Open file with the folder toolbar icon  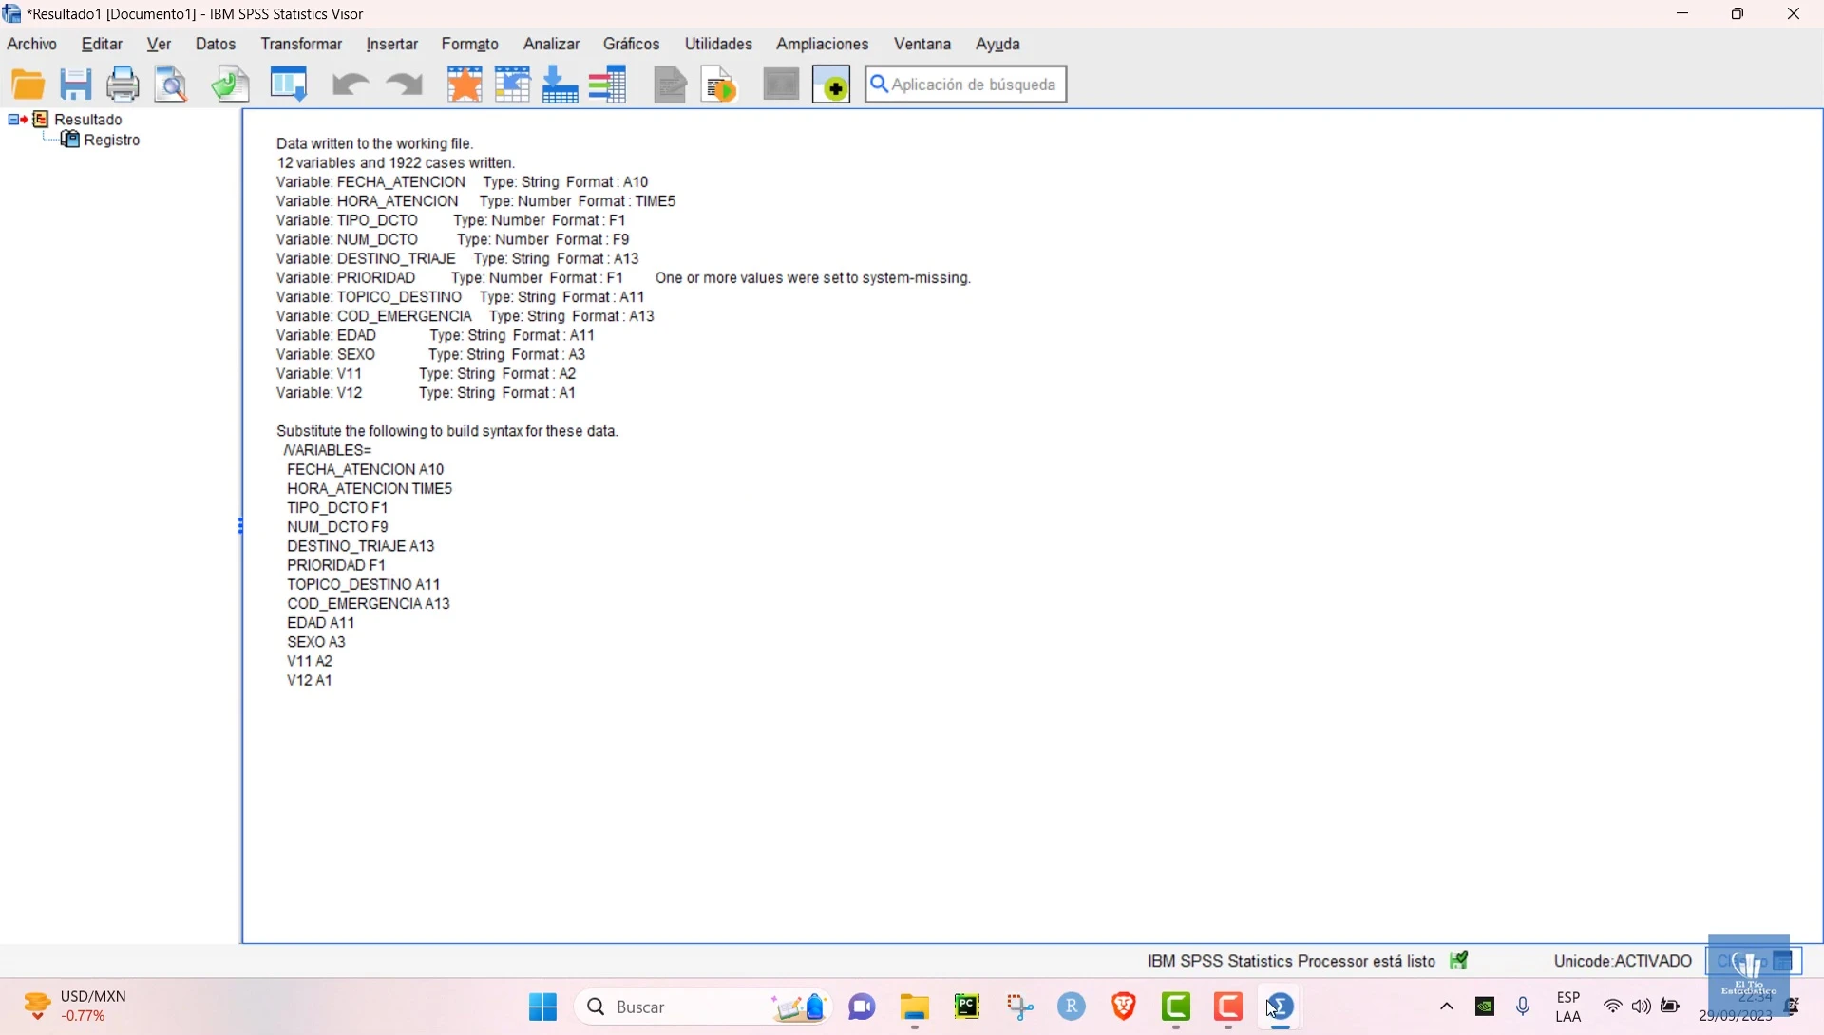(x=28, y=85)
